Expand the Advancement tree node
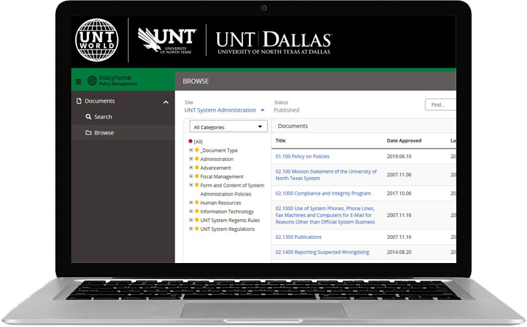This screenshot has height=327, width=527. coord(191,168)
